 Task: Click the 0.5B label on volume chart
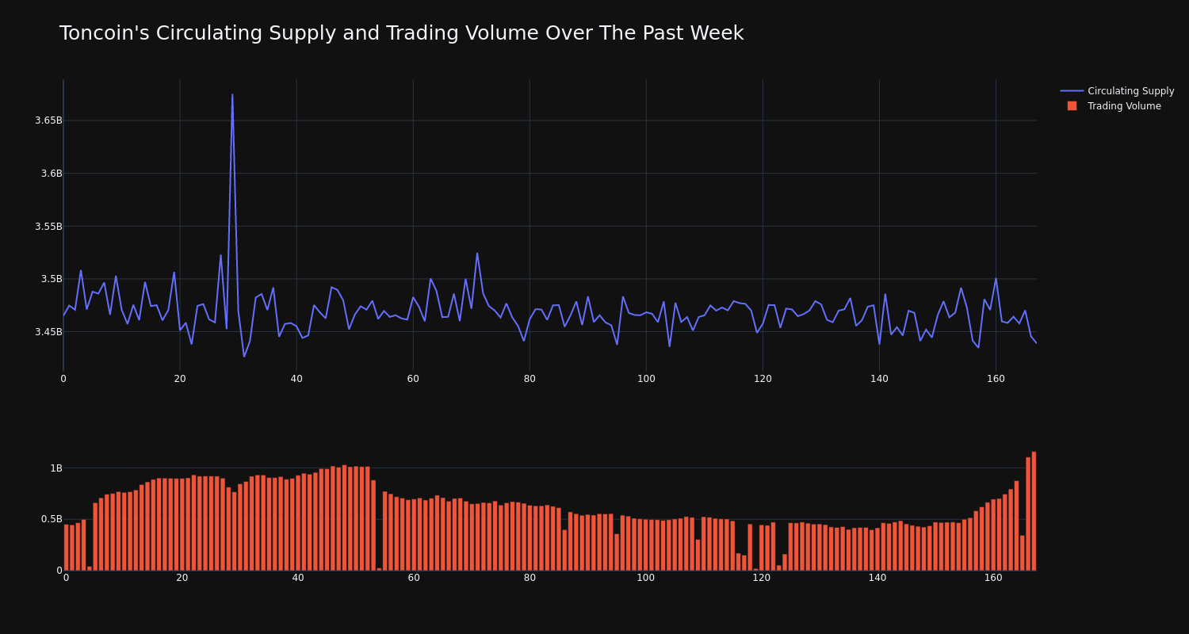pos(52,519)
